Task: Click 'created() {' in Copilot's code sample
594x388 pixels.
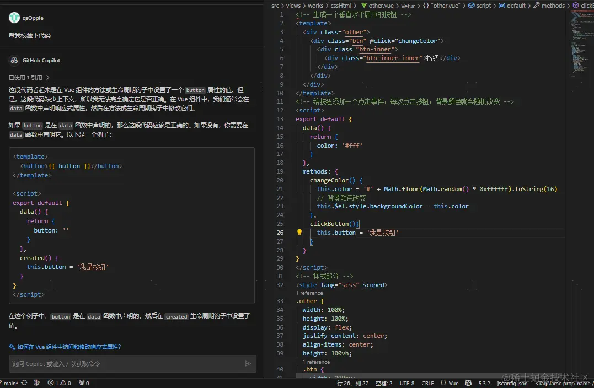Action: [39, 258]
